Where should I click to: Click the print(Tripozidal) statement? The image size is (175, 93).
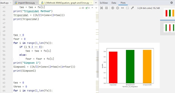coord(26,19)
